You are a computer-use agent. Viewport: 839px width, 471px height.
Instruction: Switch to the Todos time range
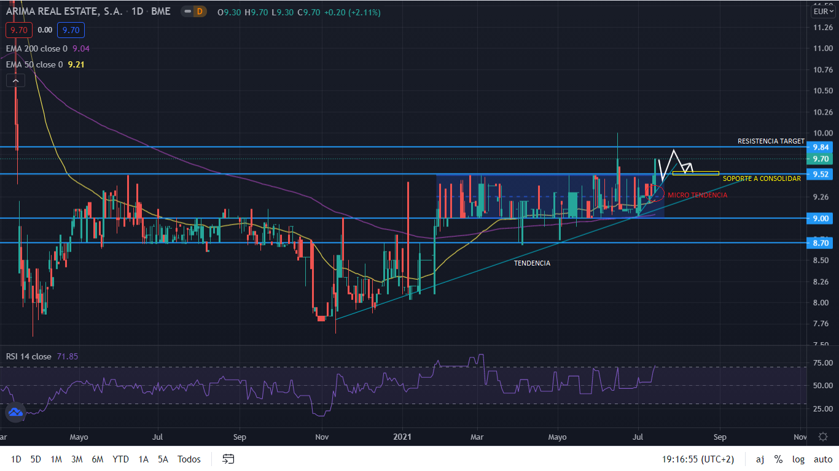189,459
